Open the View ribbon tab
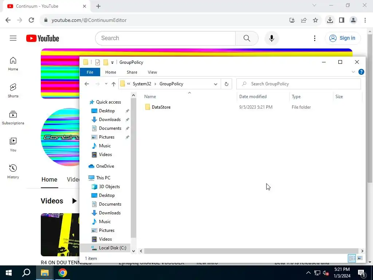The image size is (373, 280). pyautogui.click(x=152, y=72)
